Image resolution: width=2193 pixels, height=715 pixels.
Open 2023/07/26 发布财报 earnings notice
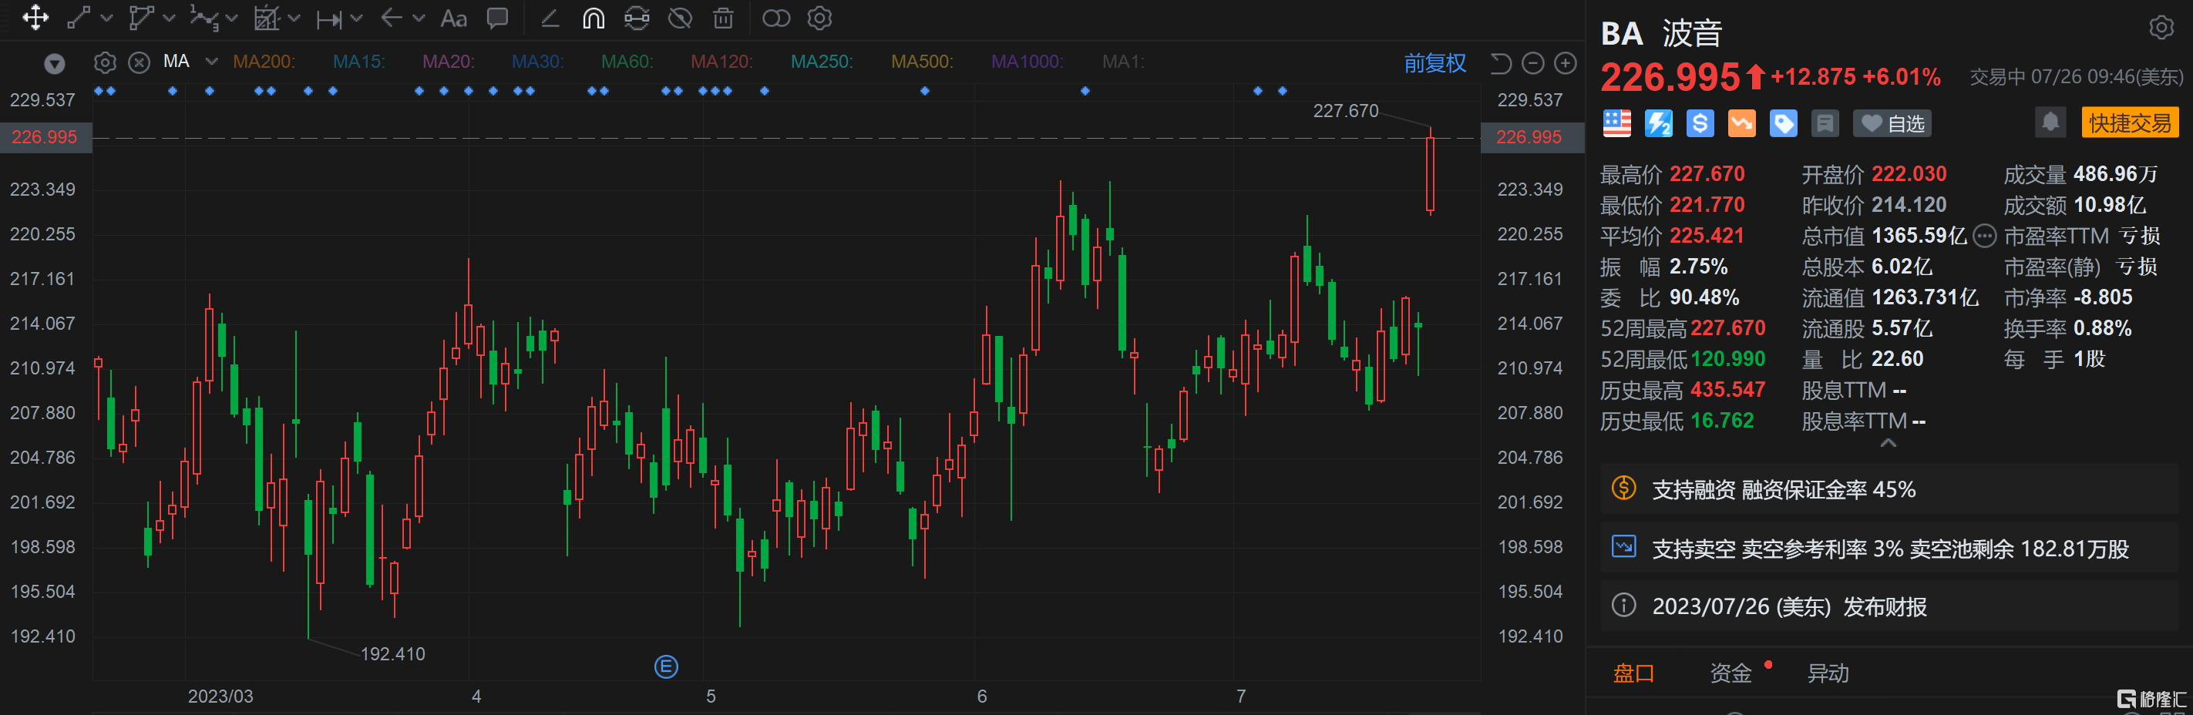[1889, 606]
